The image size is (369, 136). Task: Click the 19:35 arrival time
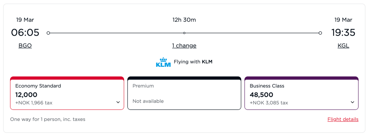click(x=343, y=33)
